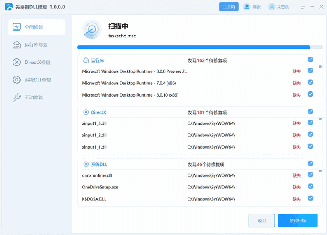Click the app logo icon in title bar
Screen dimensions: 327x235
(9, 7)
